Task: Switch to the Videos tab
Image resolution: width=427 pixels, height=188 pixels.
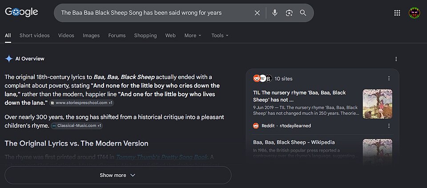Action: pyautogui.click(x=66, y=35)
